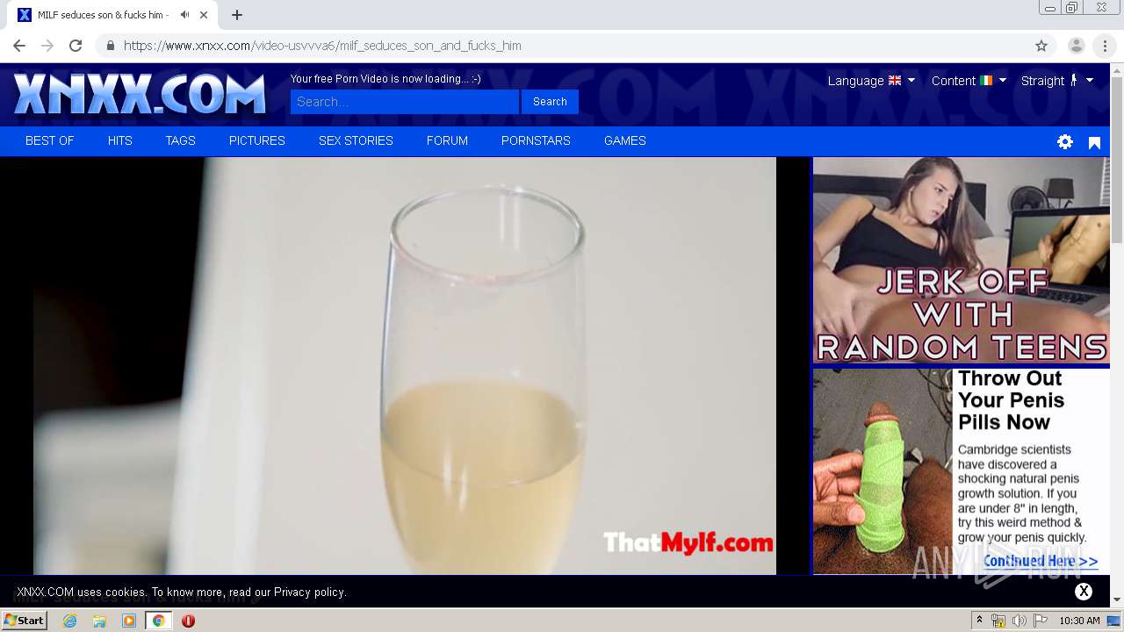This screenshot has width=1124, height=632.
Task: Open the Chrome three-dot menu
Action: pos(1105,46)
